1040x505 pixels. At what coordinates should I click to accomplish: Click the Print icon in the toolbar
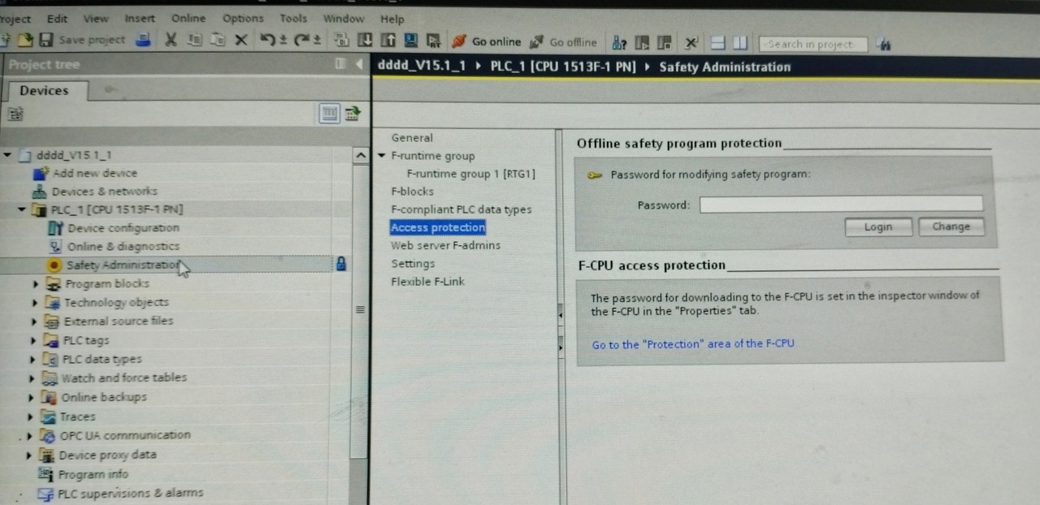143,40
